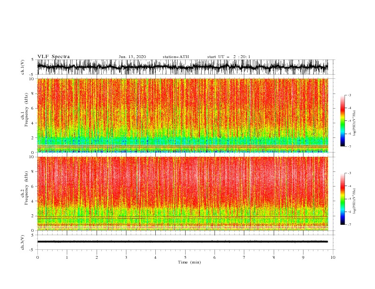Image resolution: width=375 pixels, height=289 pixels.
Task: Click the "ch.3(V)" axis label
Action: point(23,242)
